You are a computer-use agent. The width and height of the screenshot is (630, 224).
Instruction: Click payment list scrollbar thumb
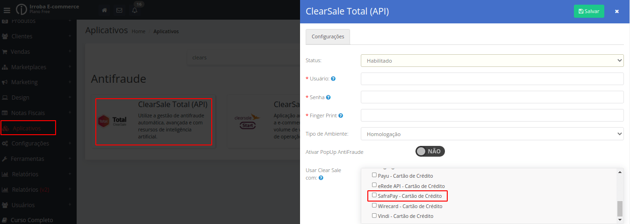620,209
